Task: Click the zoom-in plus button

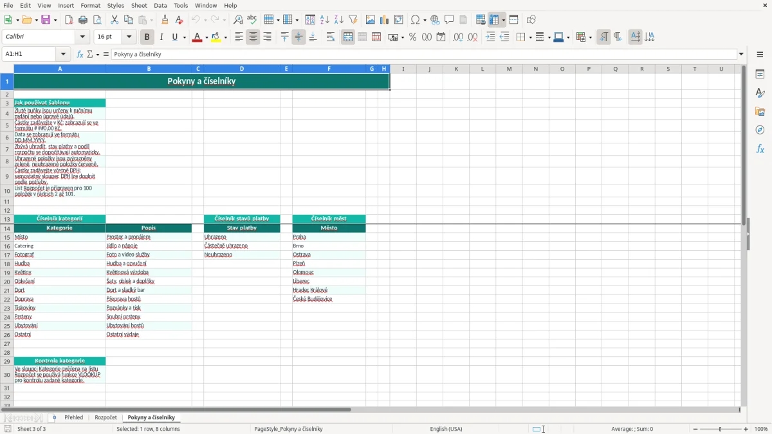Action: click(x=746, y=429)
